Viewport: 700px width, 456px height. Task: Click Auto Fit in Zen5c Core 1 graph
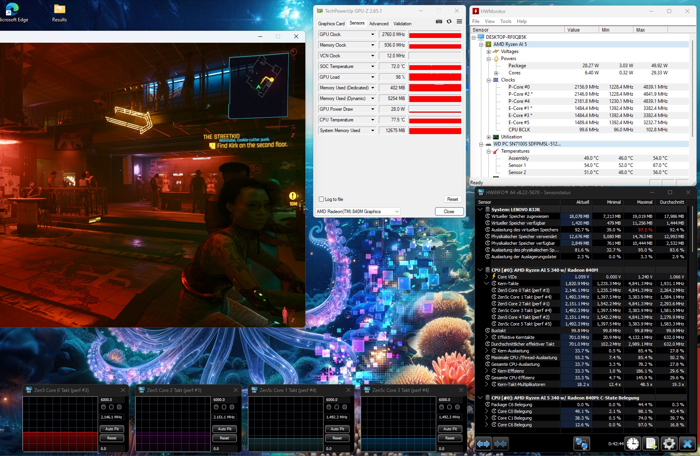337,429
